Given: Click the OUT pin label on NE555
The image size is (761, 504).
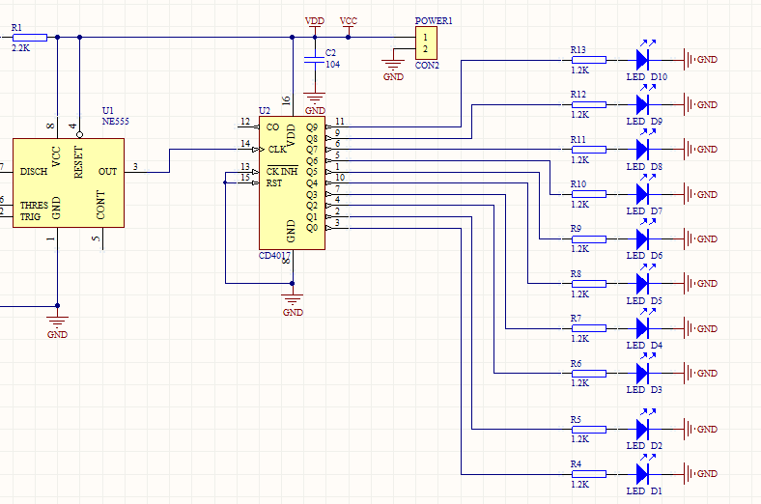Looking at the screenshot, I should coord(108,172).
